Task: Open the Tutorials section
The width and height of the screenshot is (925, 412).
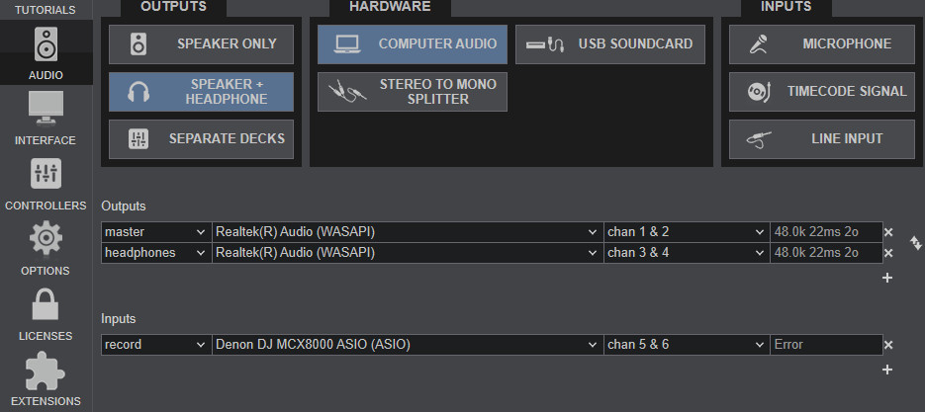Action: [x=46, y=10]
